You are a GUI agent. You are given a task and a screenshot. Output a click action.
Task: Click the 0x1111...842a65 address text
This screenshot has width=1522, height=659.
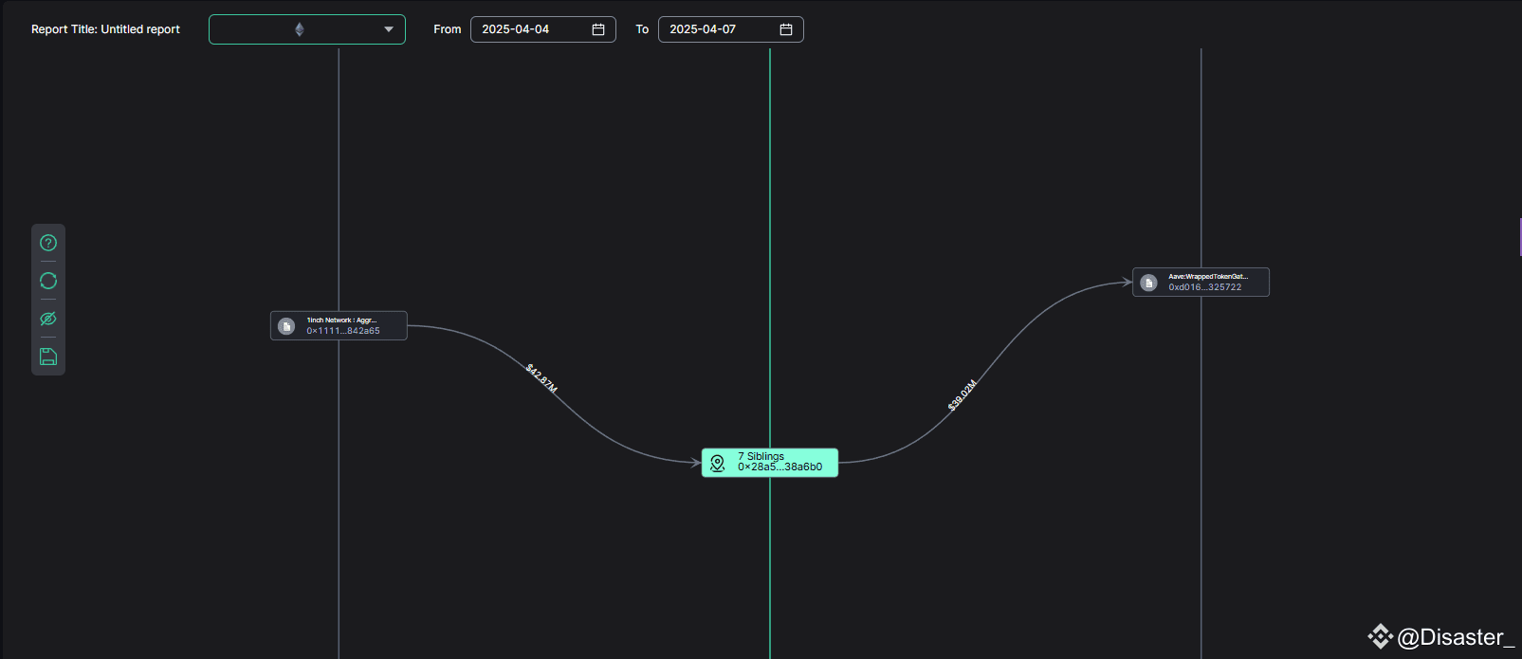pos(343,331)
